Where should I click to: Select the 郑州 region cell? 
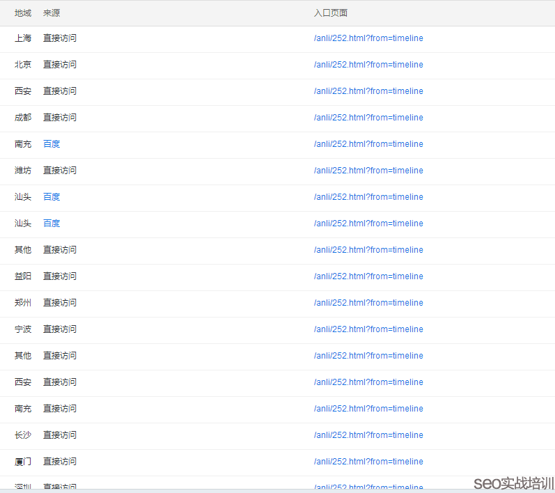(23, 303)
